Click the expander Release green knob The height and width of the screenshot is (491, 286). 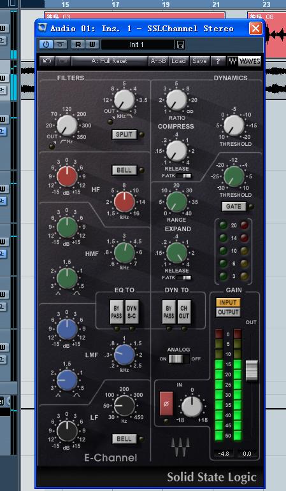pos(176,252)
